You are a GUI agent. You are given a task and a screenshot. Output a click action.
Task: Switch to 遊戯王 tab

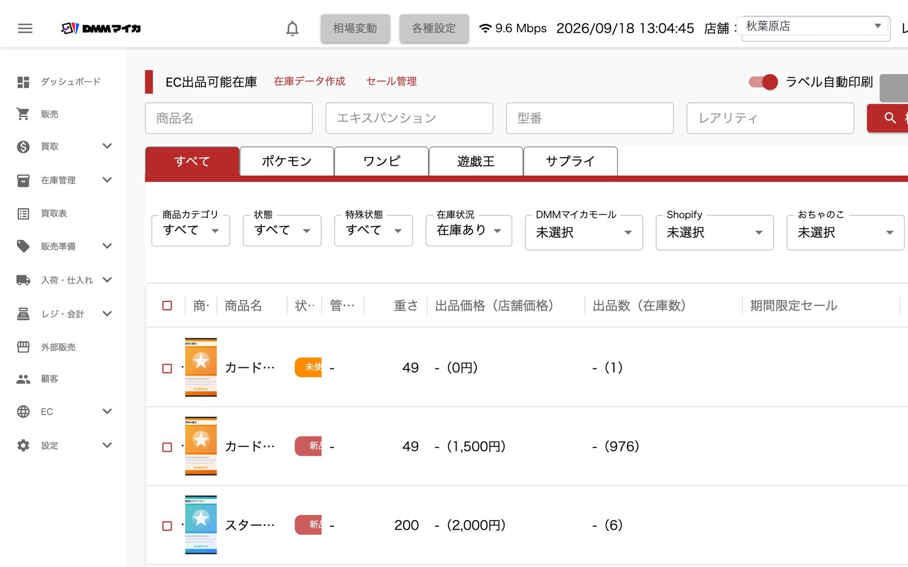[476, 161]
